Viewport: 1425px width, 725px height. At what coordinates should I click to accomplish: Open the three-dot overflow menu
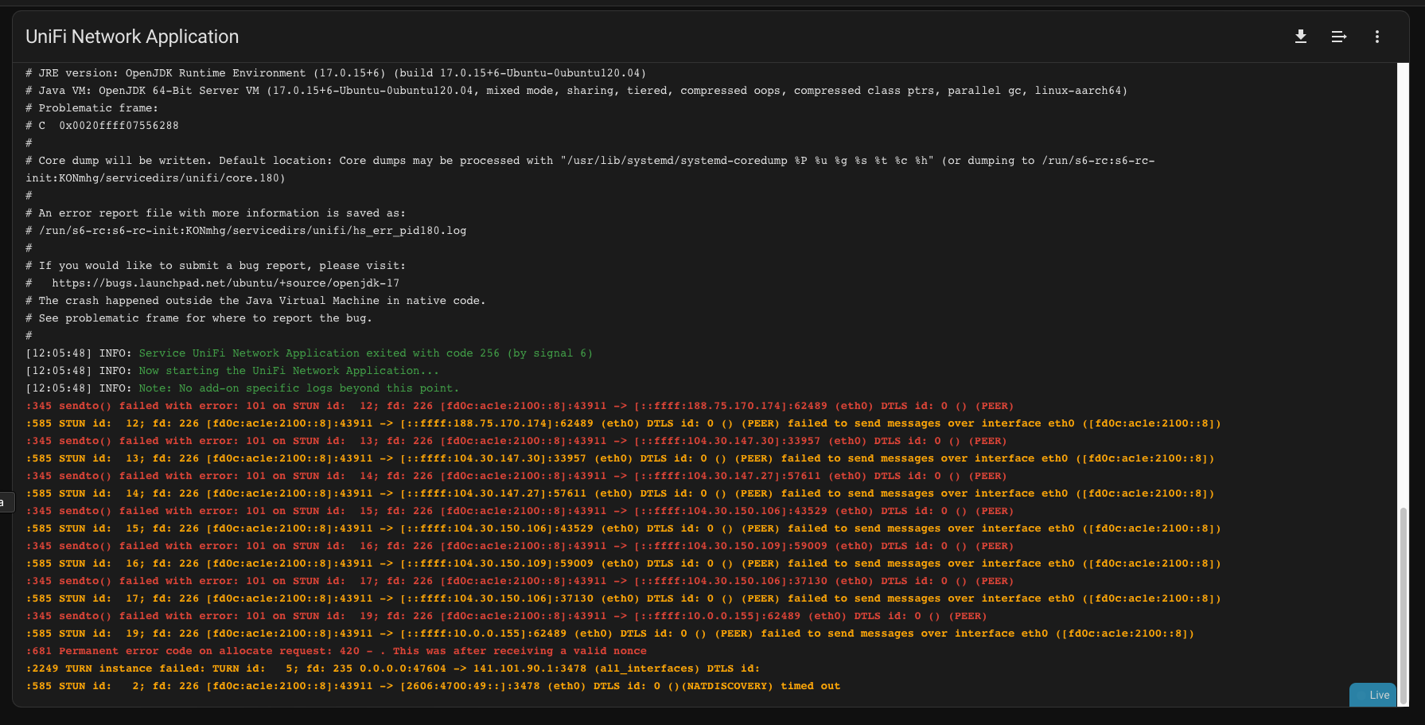point(1377,37)
